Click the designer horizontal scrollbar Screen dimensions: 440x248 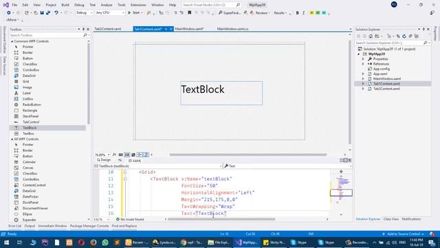point(248,154)
